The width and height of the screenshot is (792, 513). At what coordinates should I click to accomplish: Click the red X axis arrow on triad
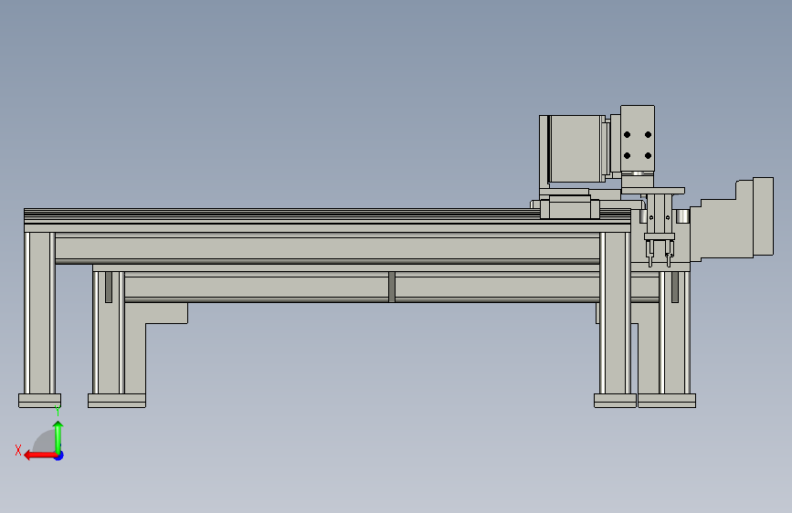(40, 455)
